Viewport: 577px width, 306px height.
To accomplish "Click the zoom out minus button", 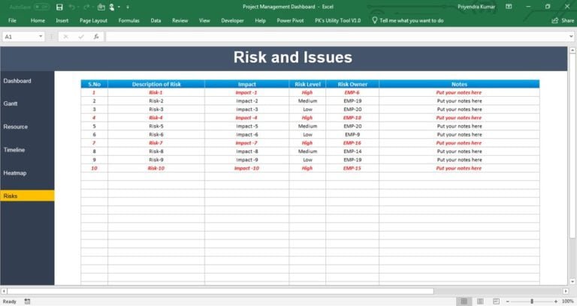I will click(x=507, y=301).
